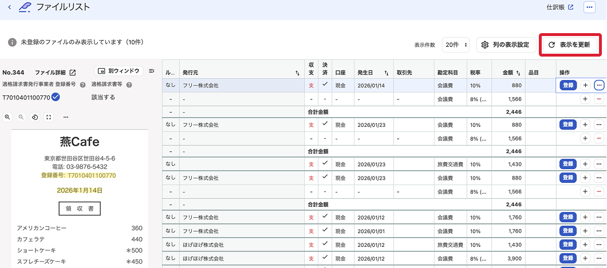Open the 仕訳帳 external link

tap(560, 7)
